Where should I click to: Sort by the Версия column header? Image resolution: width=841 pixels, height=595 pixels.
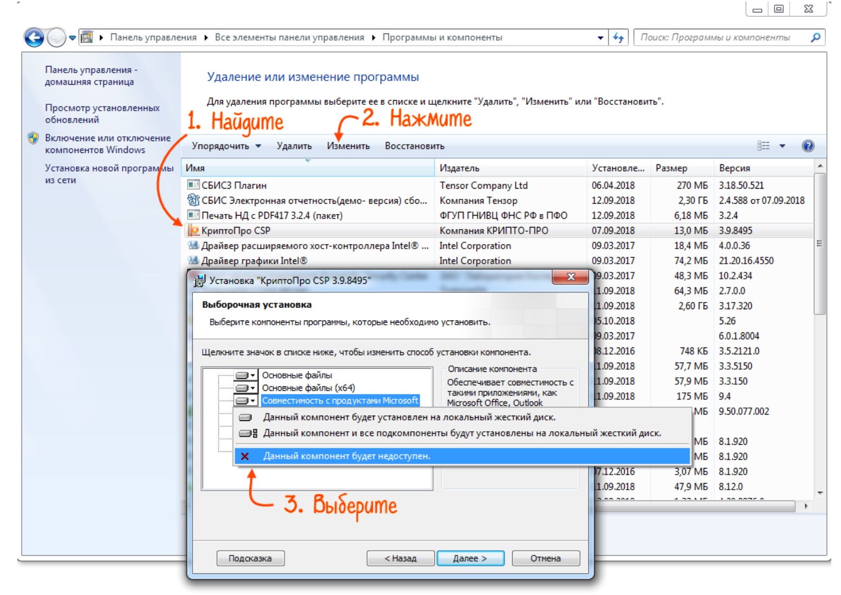[x=763, y=168]
